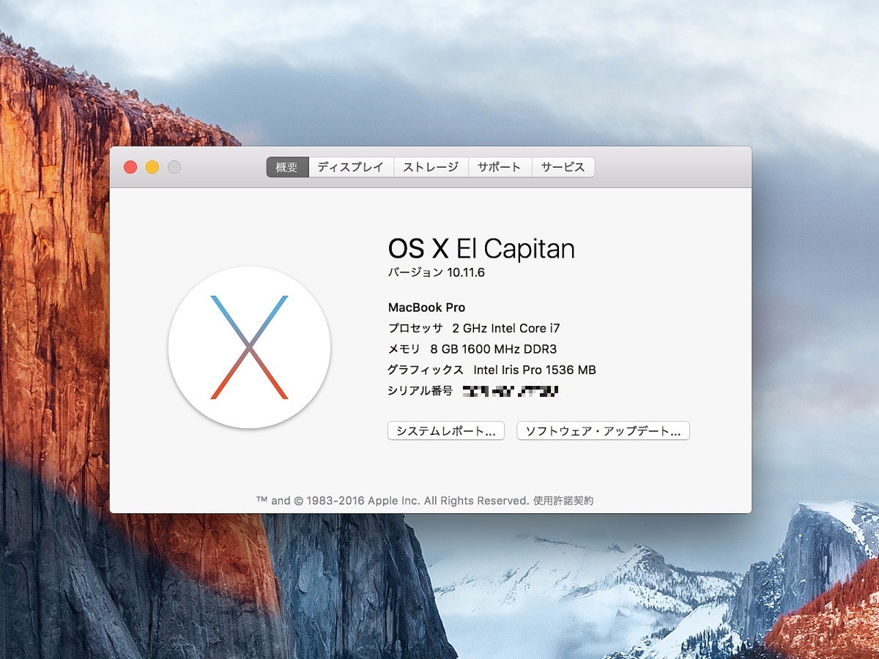879x659 pixels.
Task: Click the Intel Iris Pro 1536 MB text
Action: point(535,370)
